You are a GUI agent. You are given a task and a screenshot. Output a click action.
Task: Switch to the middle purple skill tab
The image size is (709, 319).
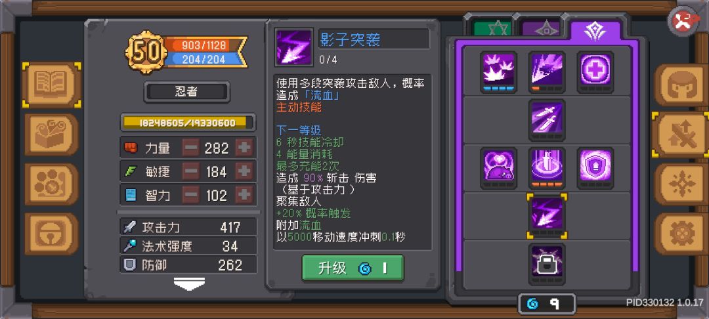(541, 28)
